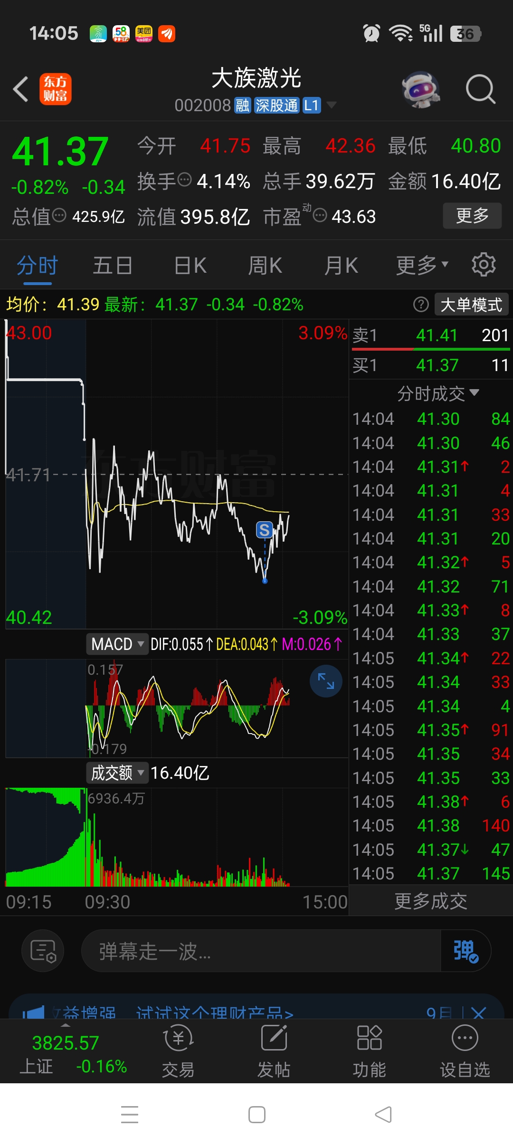
Task: Tap the 均价 41.39 label
Action: pyautogui.click(x=52, y=304)
